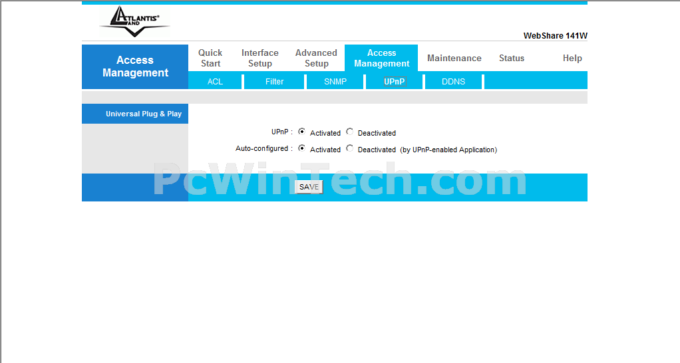Click the Access Management section title

pos(135,66)
